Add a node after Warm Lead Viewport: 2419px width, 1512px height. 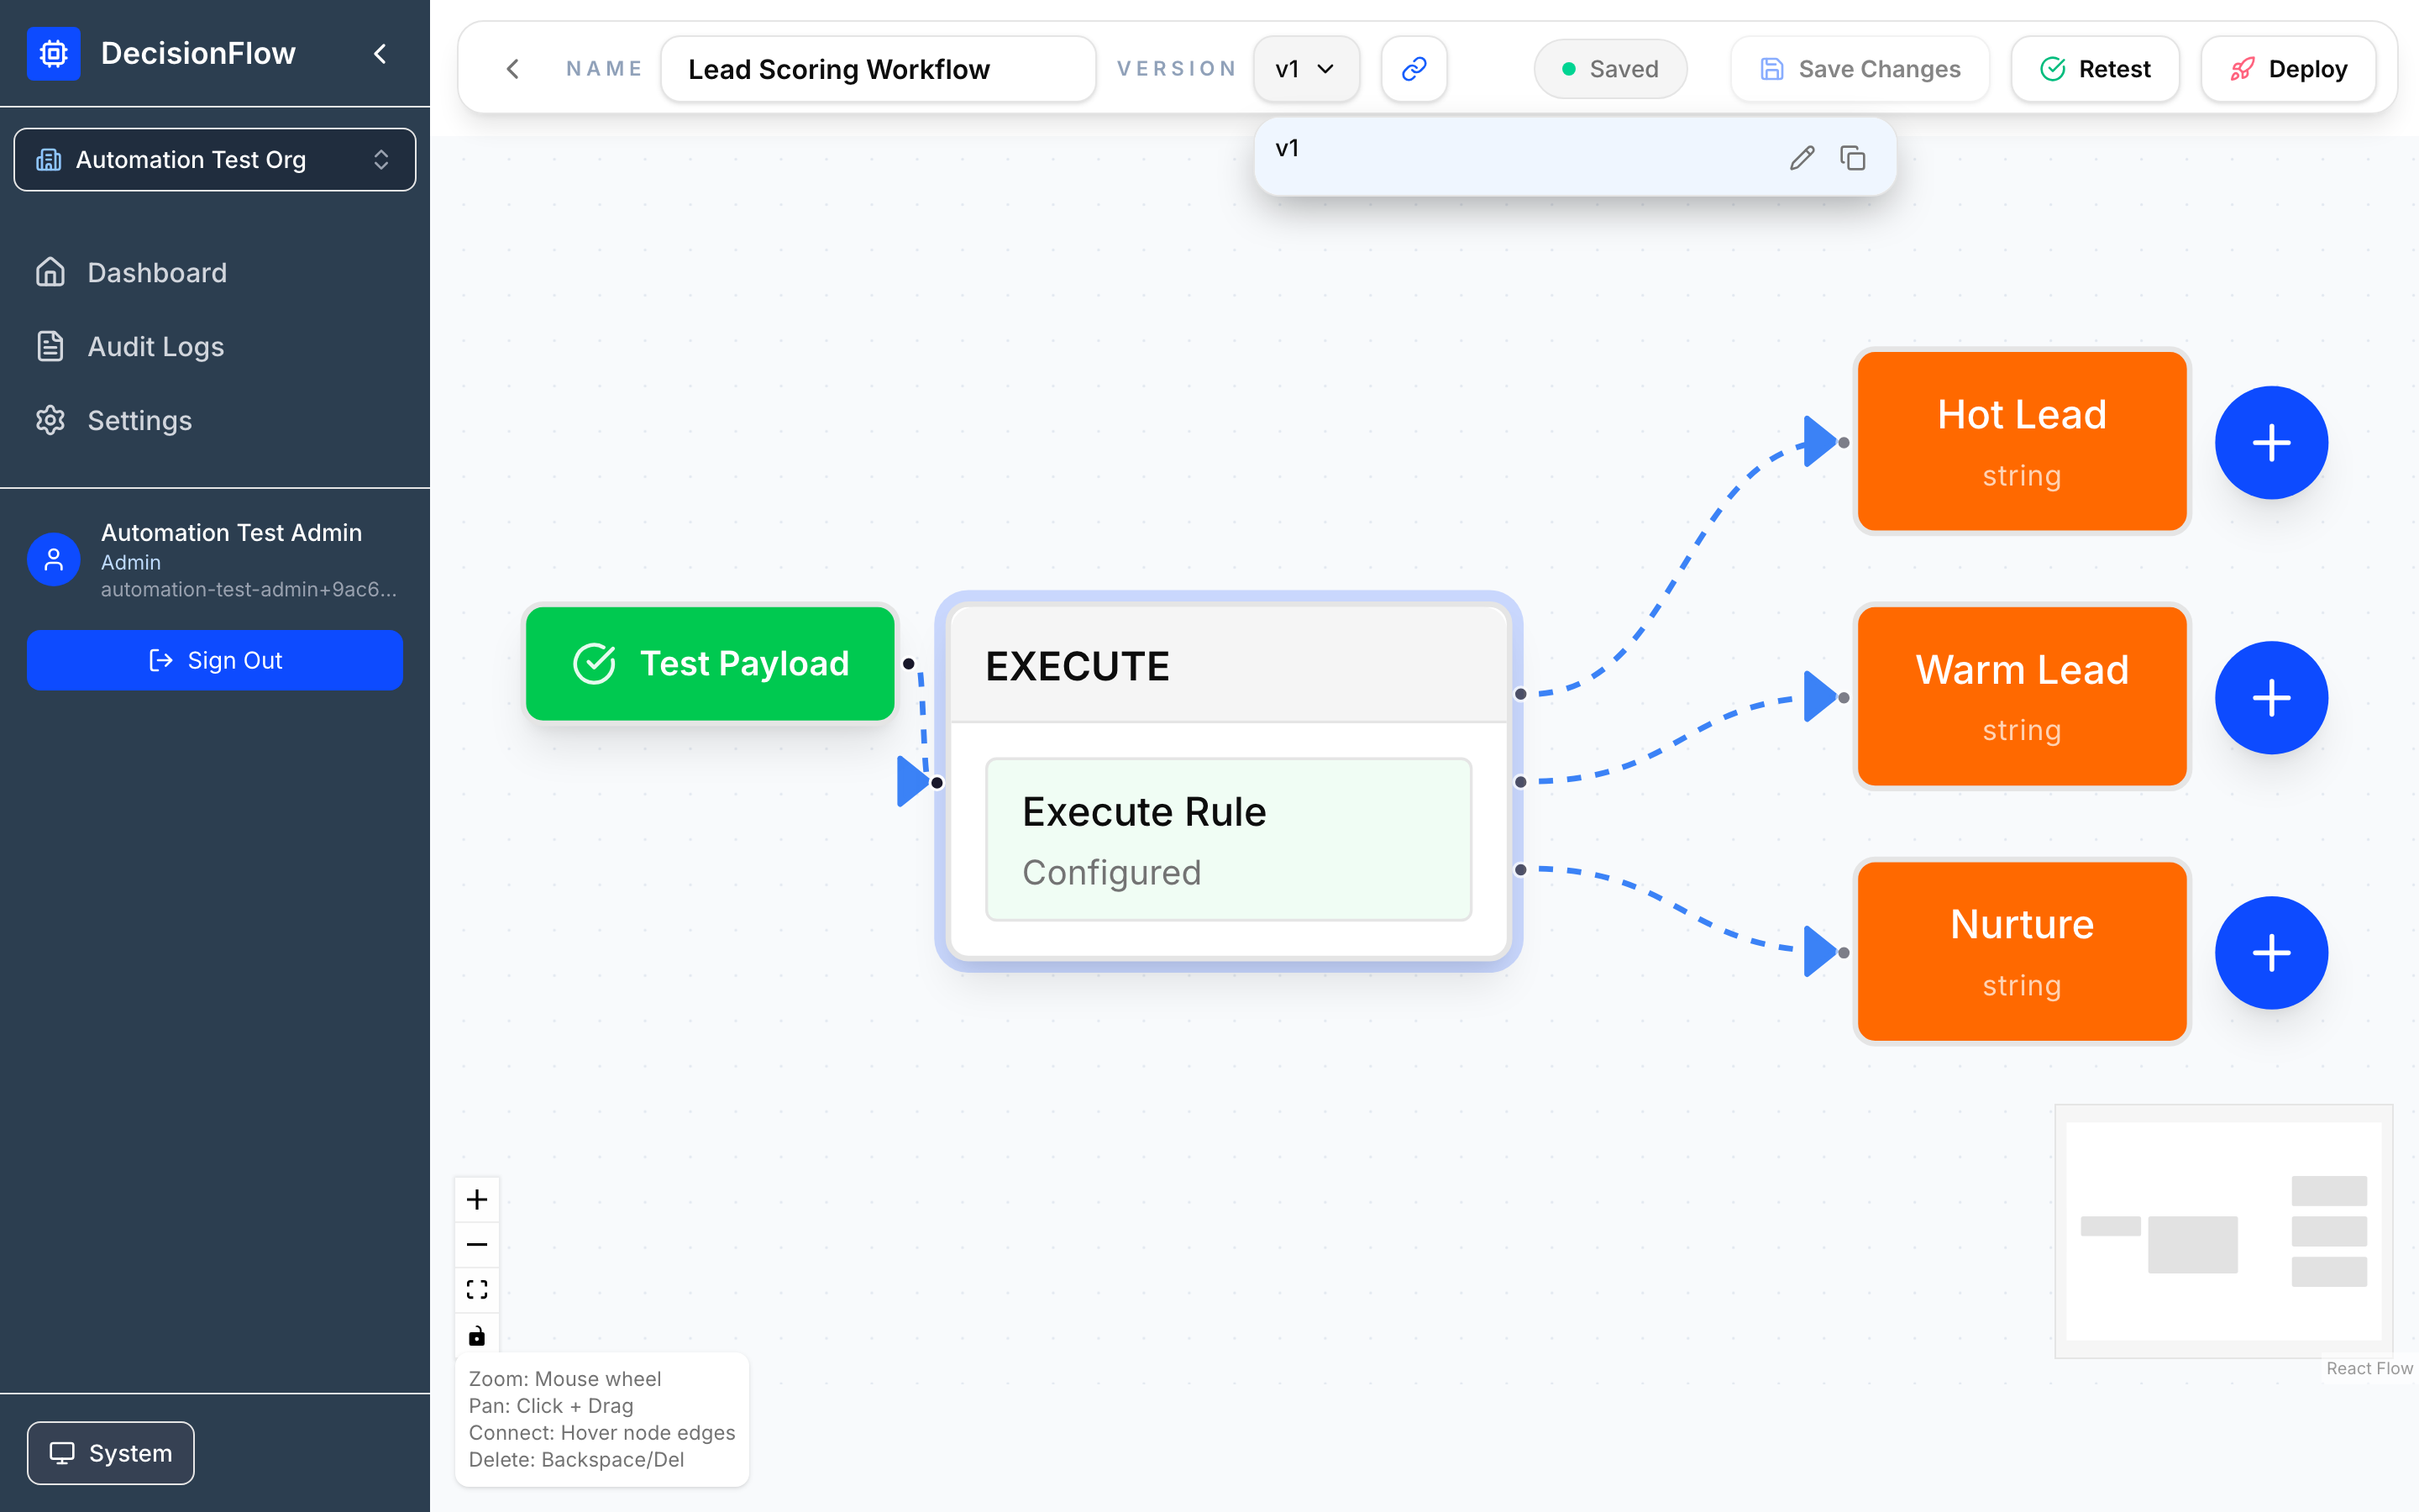click(2271, 697)
